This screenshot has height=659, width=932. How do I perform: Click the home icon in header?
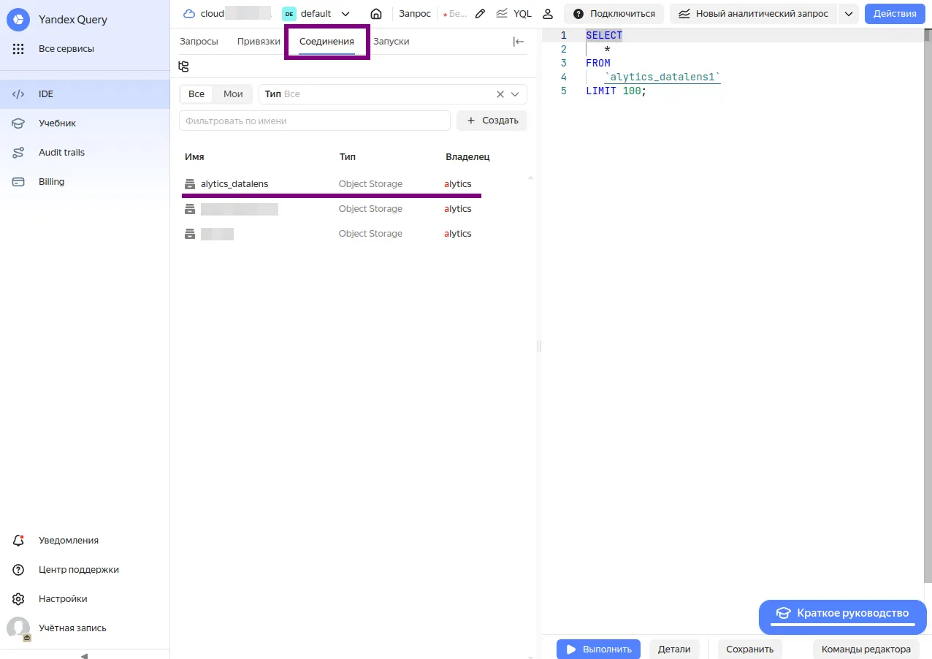point(376,14)
